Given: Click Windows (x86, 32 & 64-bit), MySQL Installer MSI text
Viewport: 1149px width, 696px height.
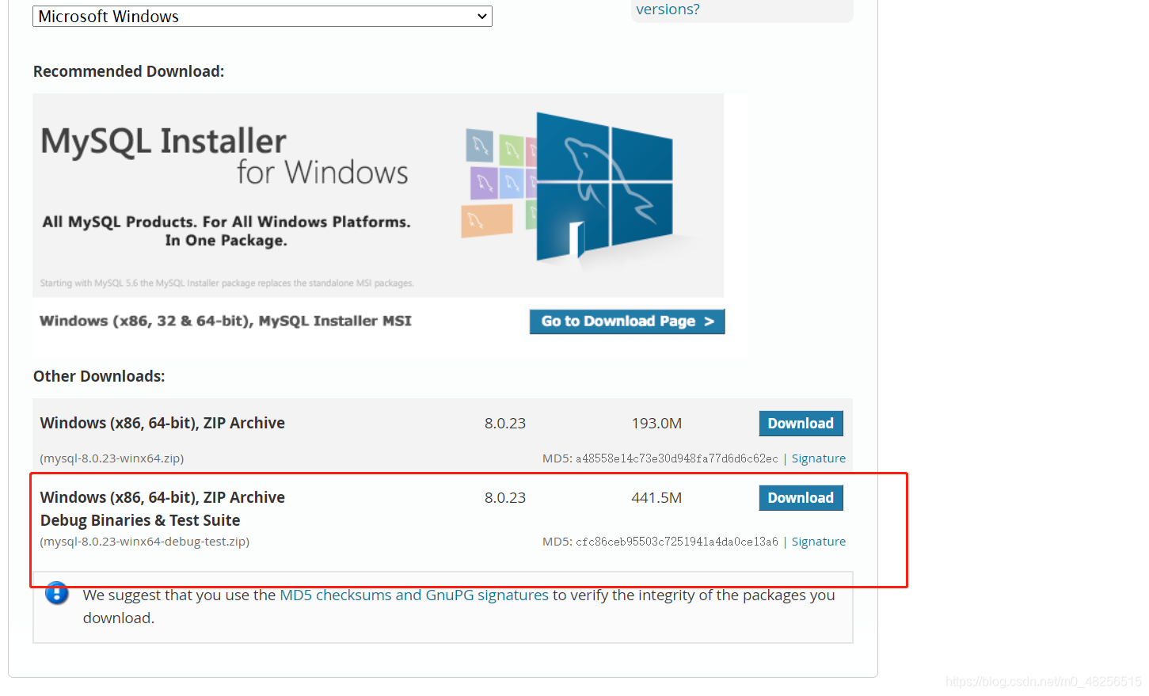Looking at the screenshot, I should [226, 321].
